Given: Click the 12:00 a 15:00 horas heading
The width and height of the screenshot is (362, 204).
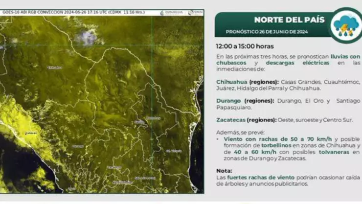Looking at the screenshot, I should point(245,46).
